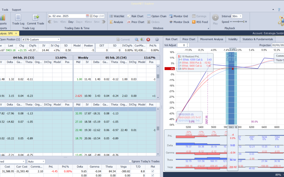Viewport: 284px width, 177px height.
Task: Switch to the Movement Analysis tab
Action: click(211, 39)
